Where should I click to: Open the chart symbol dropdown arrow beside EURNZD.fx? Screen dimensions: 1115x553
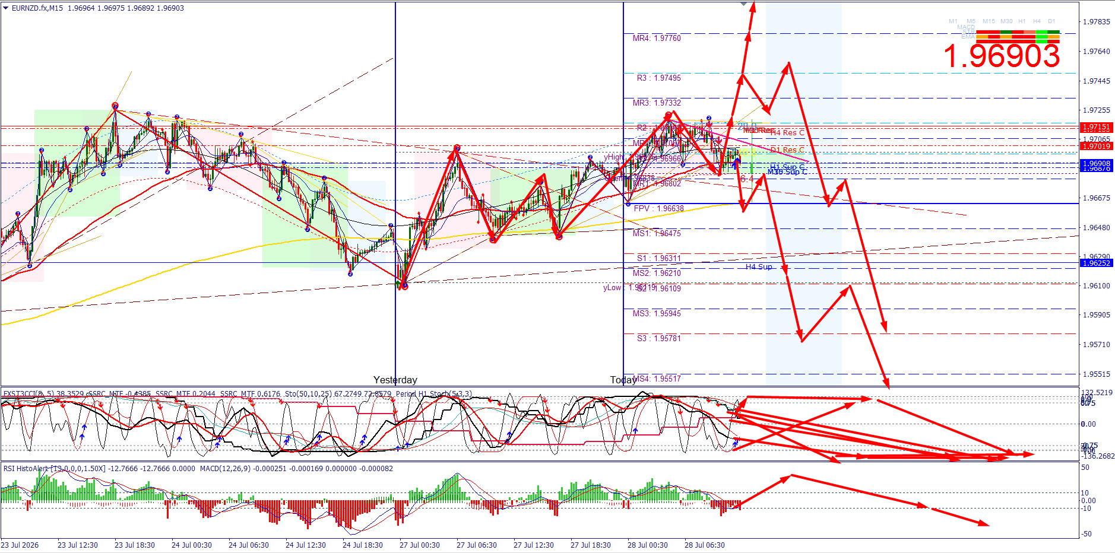[6, 8]
